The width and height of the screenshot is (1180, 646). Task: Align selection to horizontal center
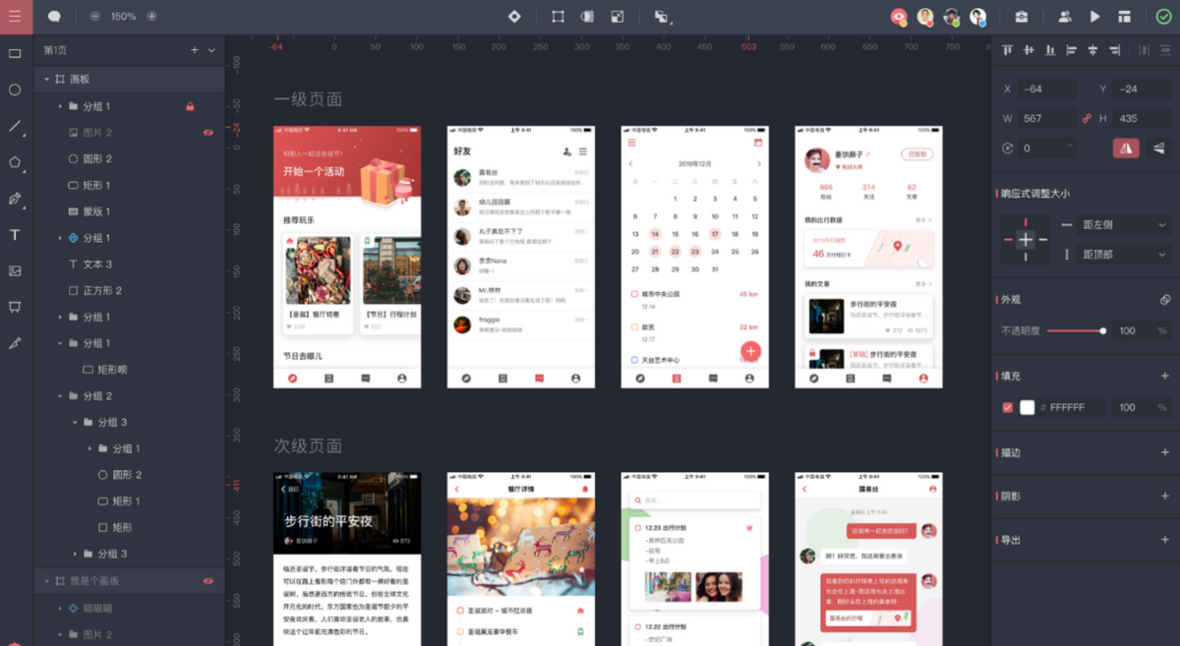[1092, 50]
